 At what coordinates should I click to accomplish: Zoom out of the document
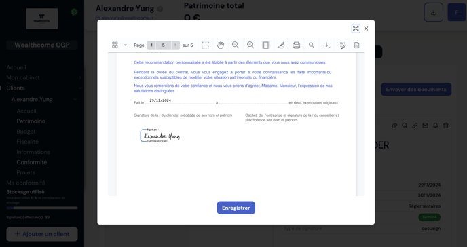tap(236, 45)
